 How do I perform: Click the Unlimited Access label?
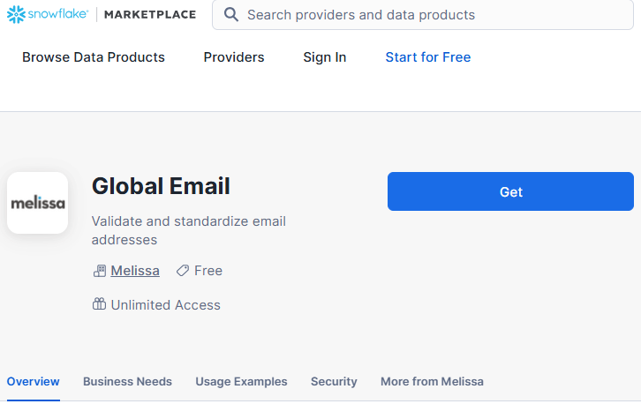click(166, 305)
